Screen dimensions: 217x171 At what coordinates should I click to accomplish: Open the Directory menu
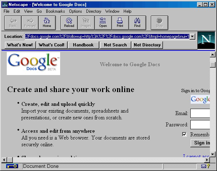[94, 11]
